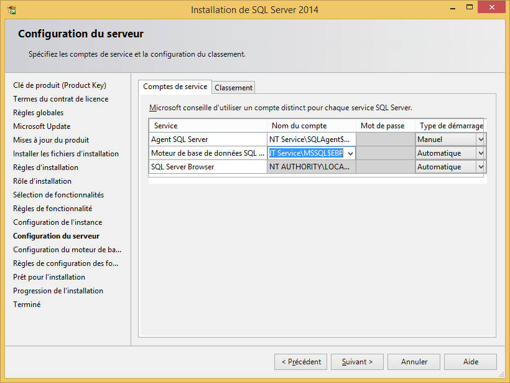Click the SQL Server setup icon in title bar

pyautogui.click(x=12, y=10)
